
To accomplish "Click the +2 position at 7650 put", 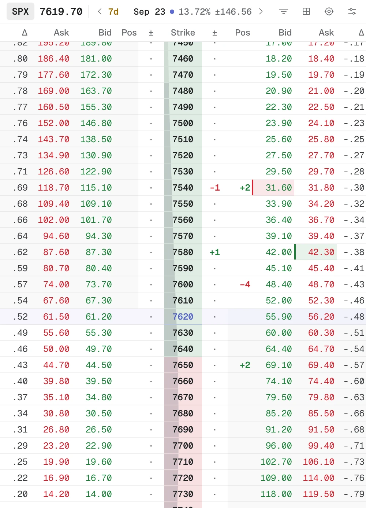I will click(245, 365).
